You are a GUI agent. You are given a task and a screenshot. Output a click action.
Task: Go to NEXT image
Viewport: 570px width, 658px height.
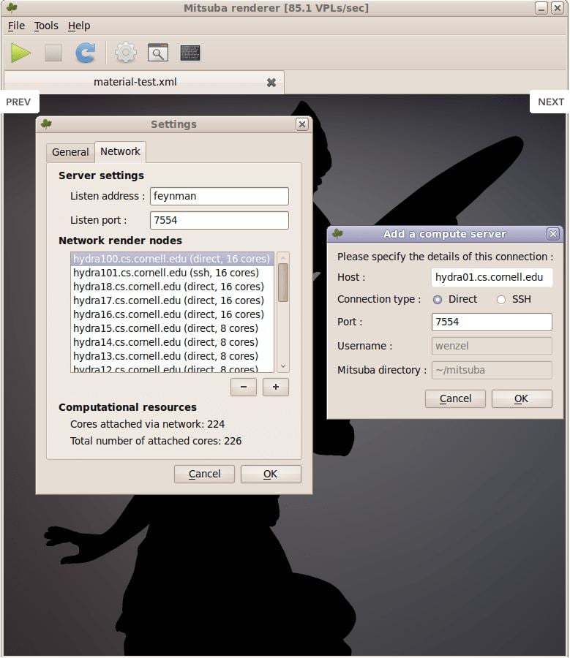pos(550,102)
